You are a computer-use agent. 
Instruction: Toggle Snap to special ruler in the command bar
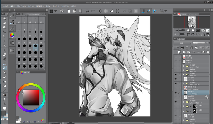click(149, 11)
